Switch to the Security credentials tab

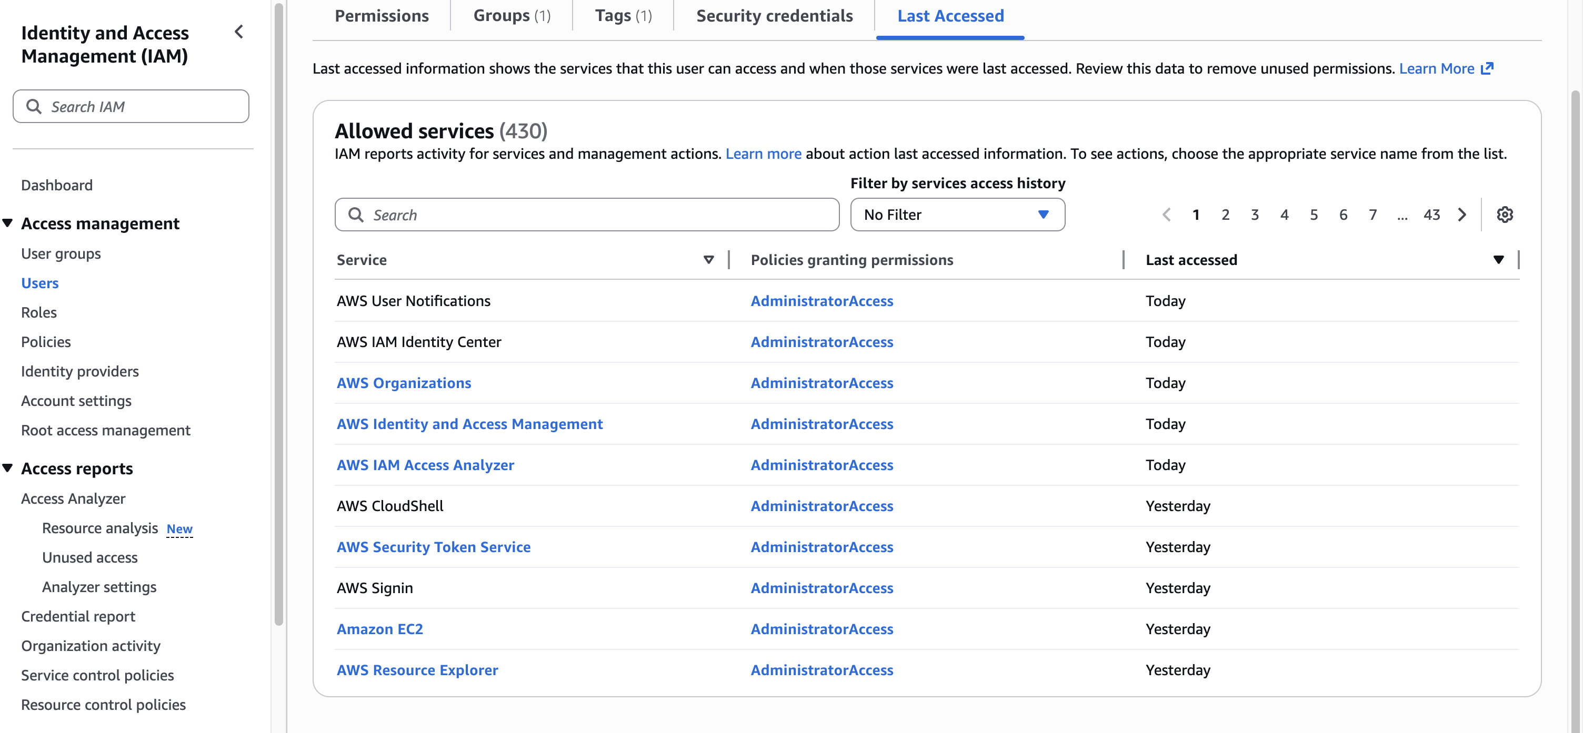pyautogui.click(x=774, y=16)
